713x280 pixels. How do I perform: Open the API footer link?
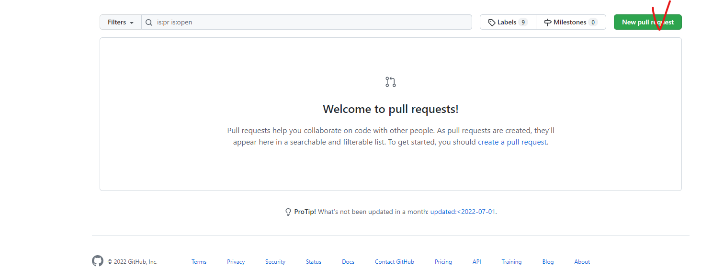click(x=476, y=262)
